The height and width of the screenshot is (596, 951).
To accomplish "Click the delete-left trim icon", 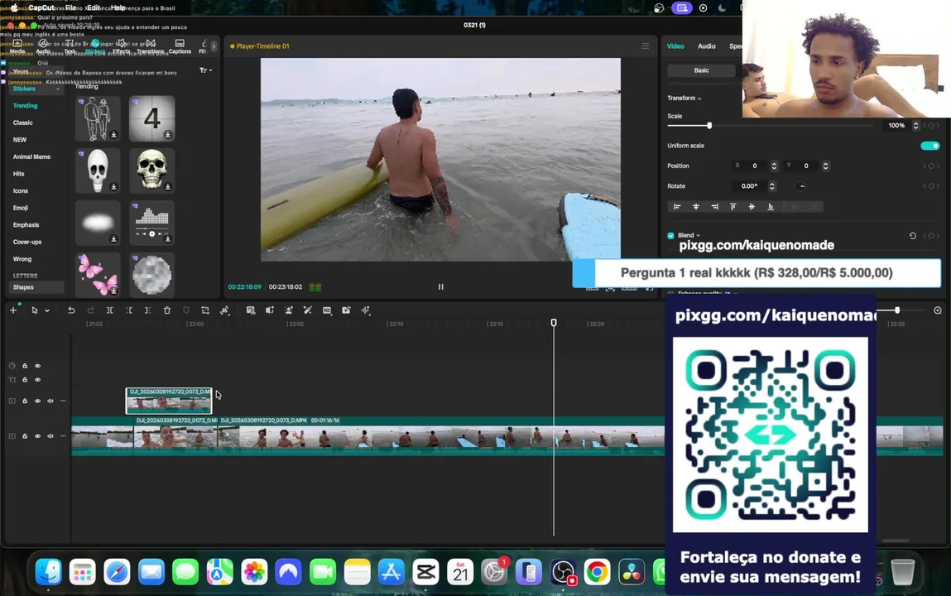I will pos(129,310).
